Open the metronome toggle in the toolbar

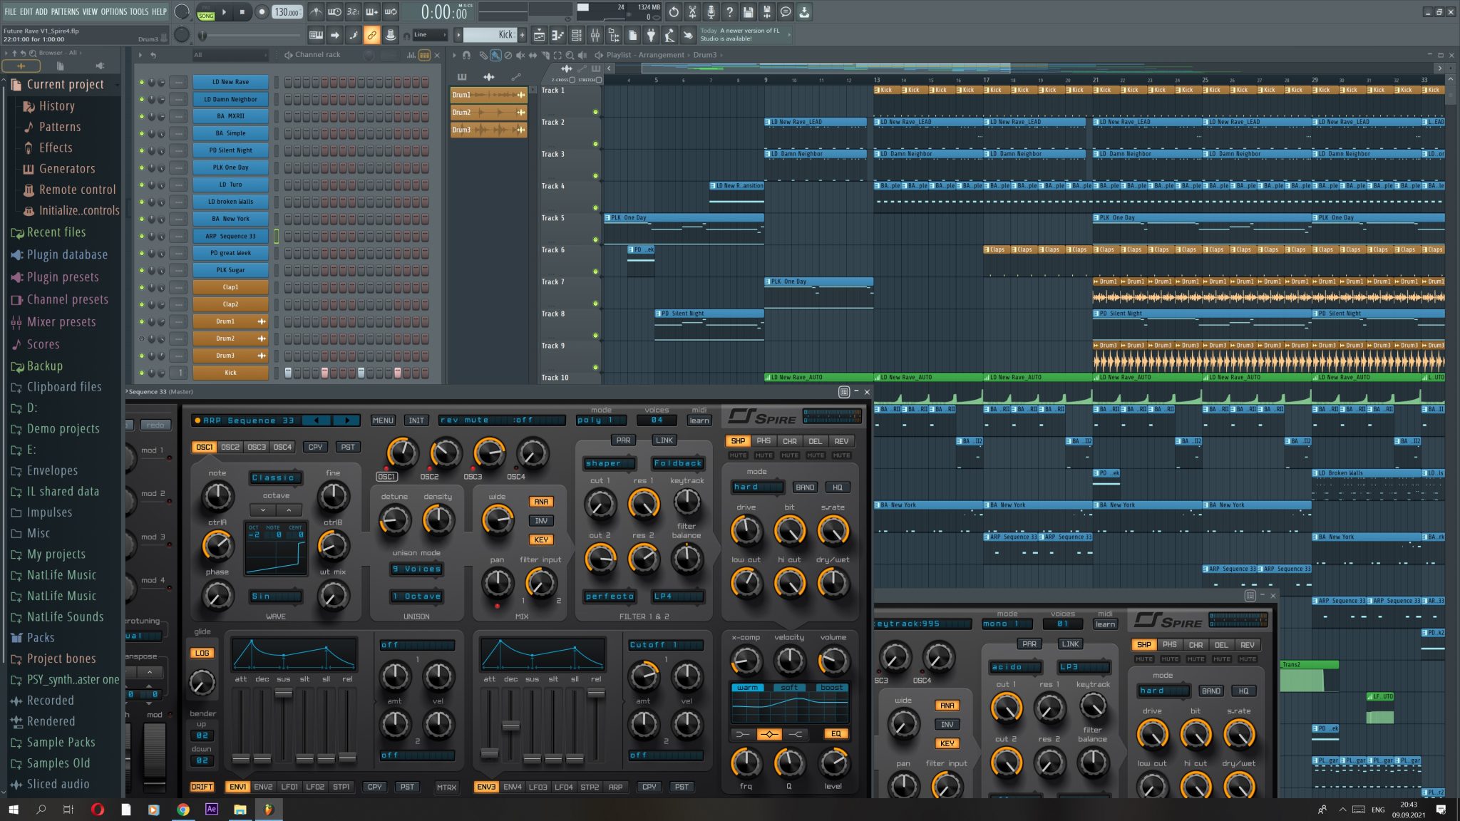[316, 12]
